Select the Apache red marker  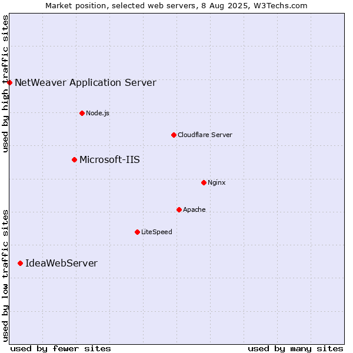[x=179, y=210]
